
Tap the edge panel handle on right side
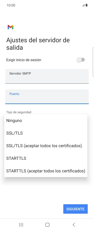[x=93, y=62]
